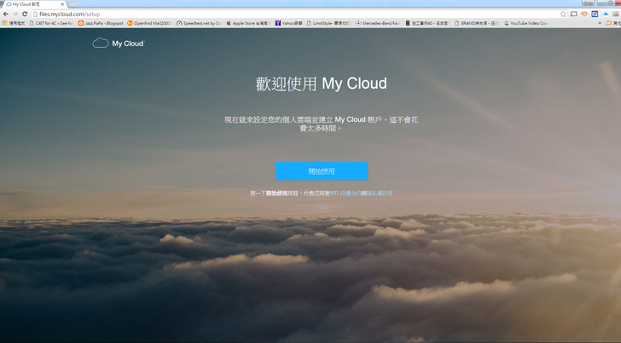This screenshot has height=343, width=621.
Task: Open the Speedtest.net bookmark
Action: click(x=198, y=23)
